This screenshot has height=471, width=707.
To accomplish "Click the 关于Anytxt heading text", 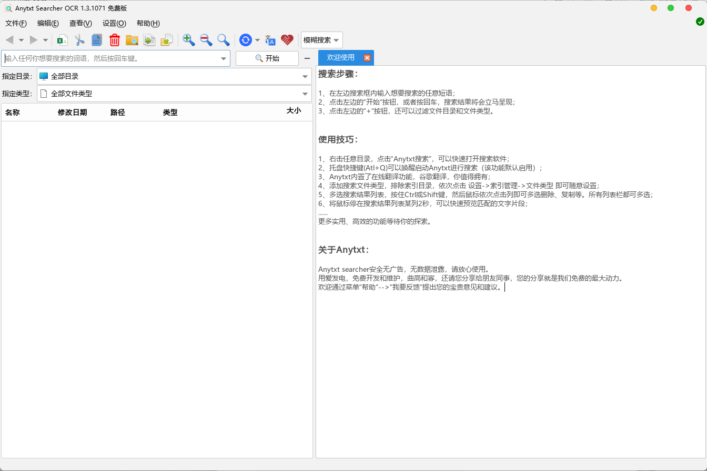I will click(343, 250).
